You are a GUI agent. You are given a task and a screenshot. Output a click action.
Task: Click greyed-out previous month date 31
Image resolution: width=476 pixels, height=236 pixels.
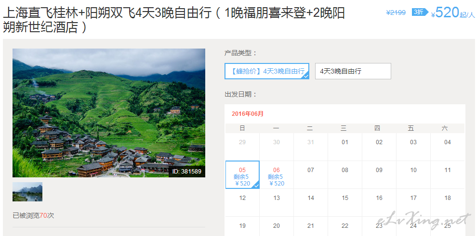(311, 147)
